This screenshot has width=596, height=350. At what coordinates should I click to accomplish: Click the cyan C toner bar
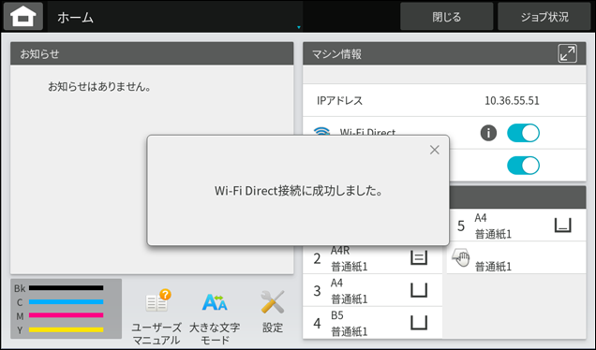pyautogui.click(x=67, y=301)
